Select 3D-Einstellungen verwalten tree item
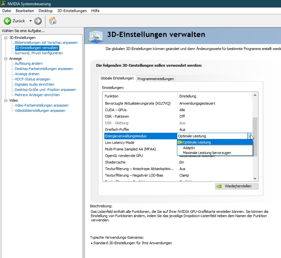The height and width of the screenshot is (258, 281). click(x=36, y=48)
